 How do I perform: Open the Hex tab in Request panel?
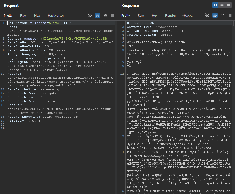[37, 16]
